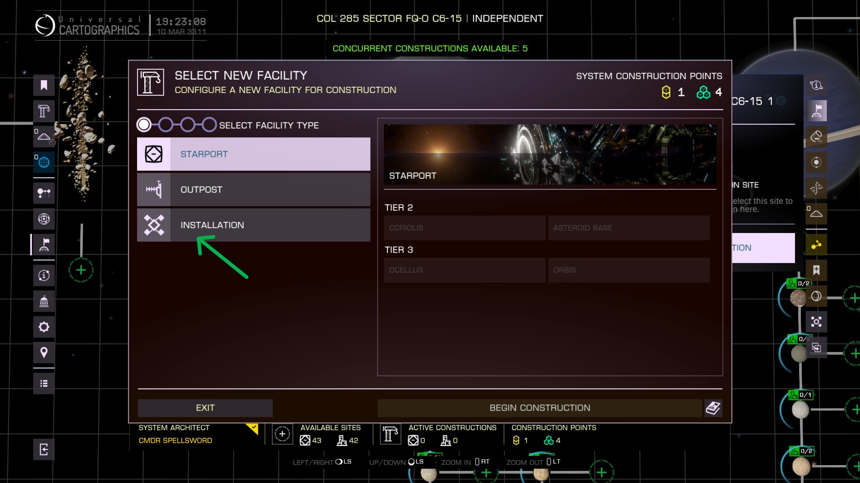Screen dimensions: 860x483
Task: Click the first wizard step circle
Action: pyautogui.click(x=144, y=125)
